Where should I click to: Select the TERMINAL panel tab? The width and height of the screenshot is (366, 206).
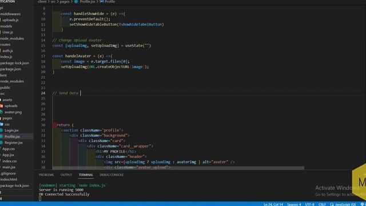[86, 175]
